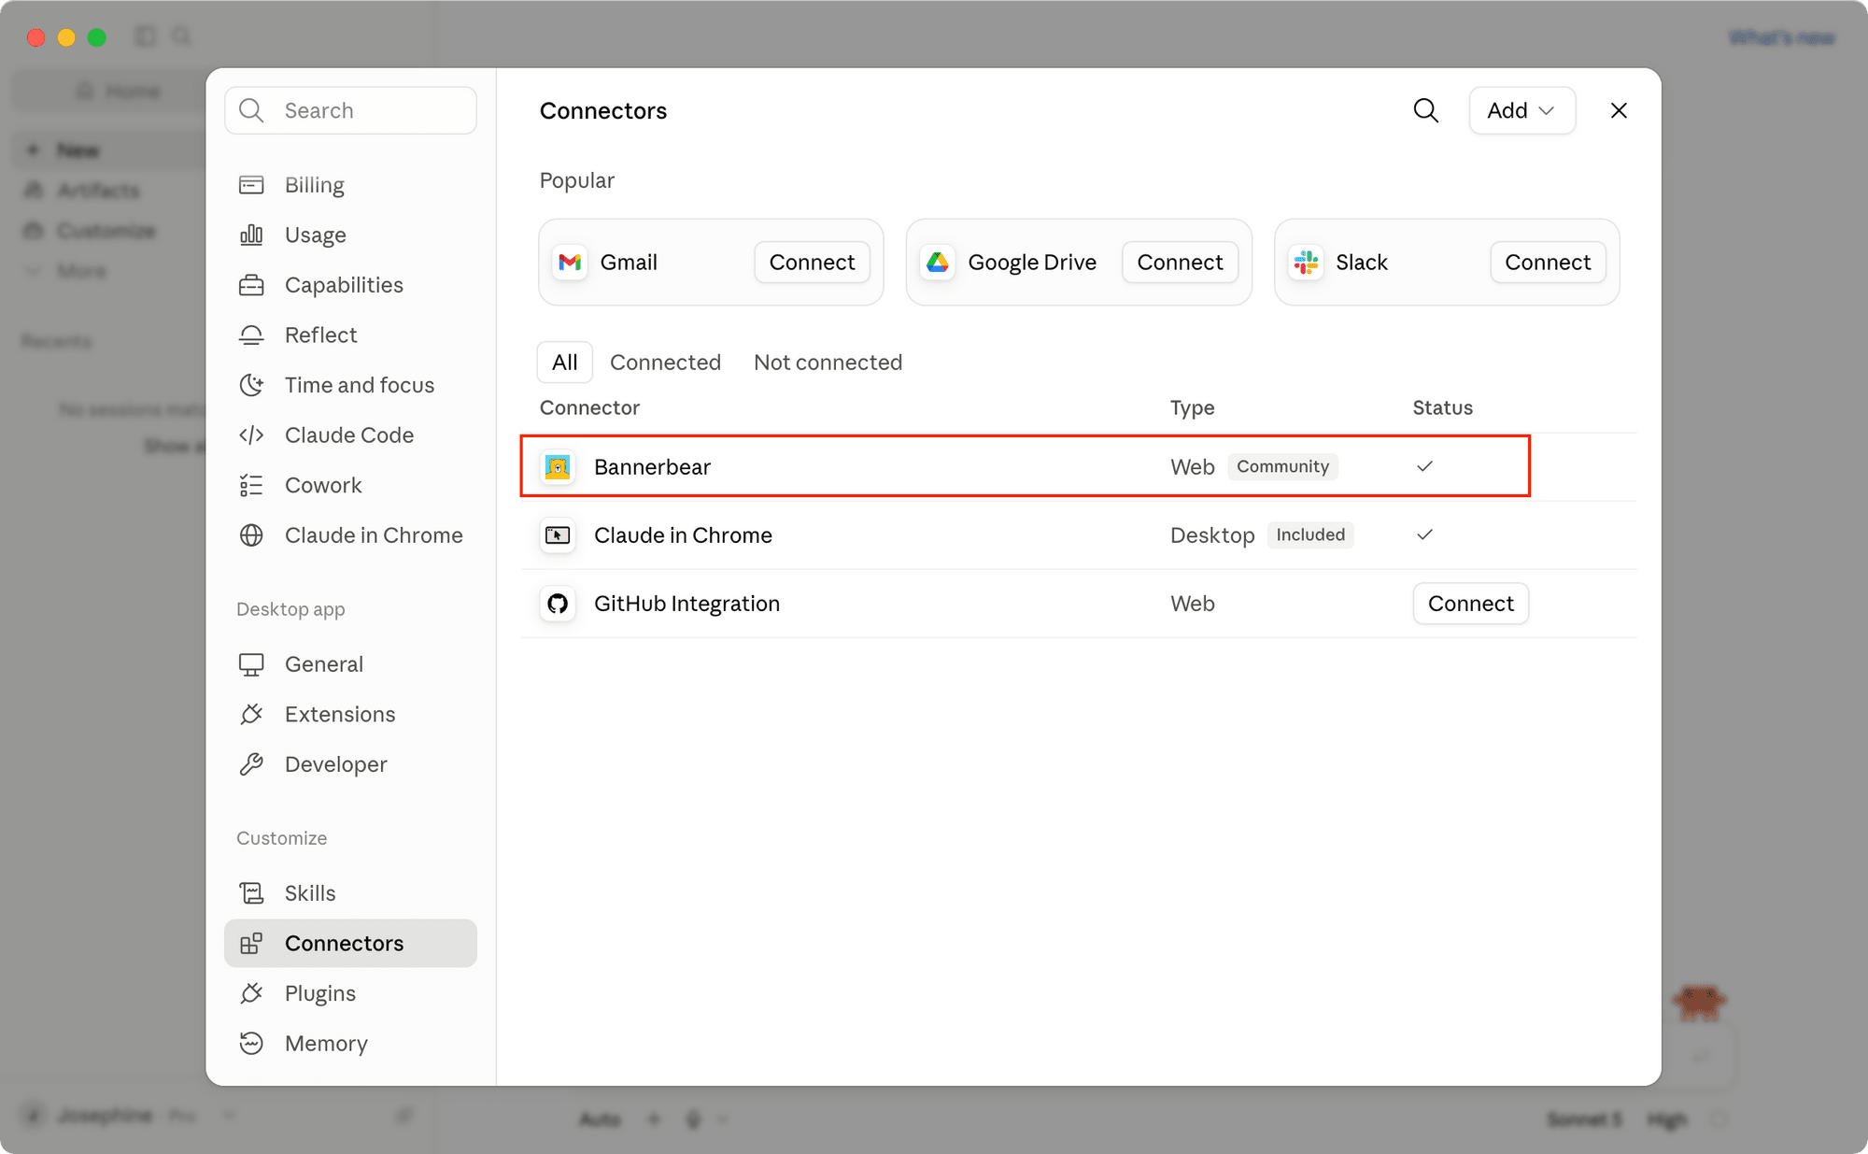This screenshot has height=1154, width=1868.
Task: Go to the Claude Code settings
Action: [x=350, y=435]
